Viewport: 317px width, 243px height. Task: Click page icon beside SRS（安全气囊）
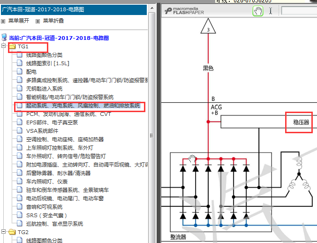pyautogui.click(x=20, y=215)
